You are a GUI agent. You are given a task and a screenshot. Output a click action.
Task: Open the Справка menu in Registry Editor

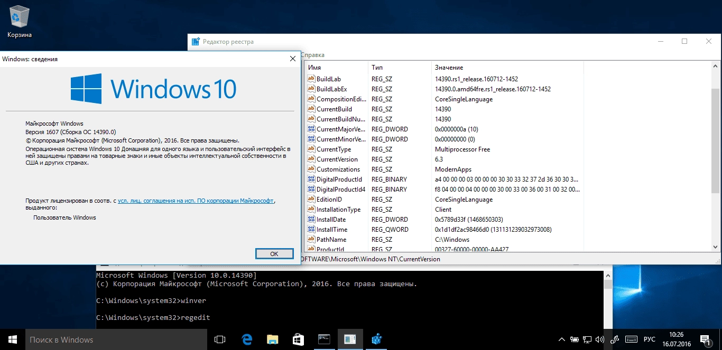click(x=312, y=55)
